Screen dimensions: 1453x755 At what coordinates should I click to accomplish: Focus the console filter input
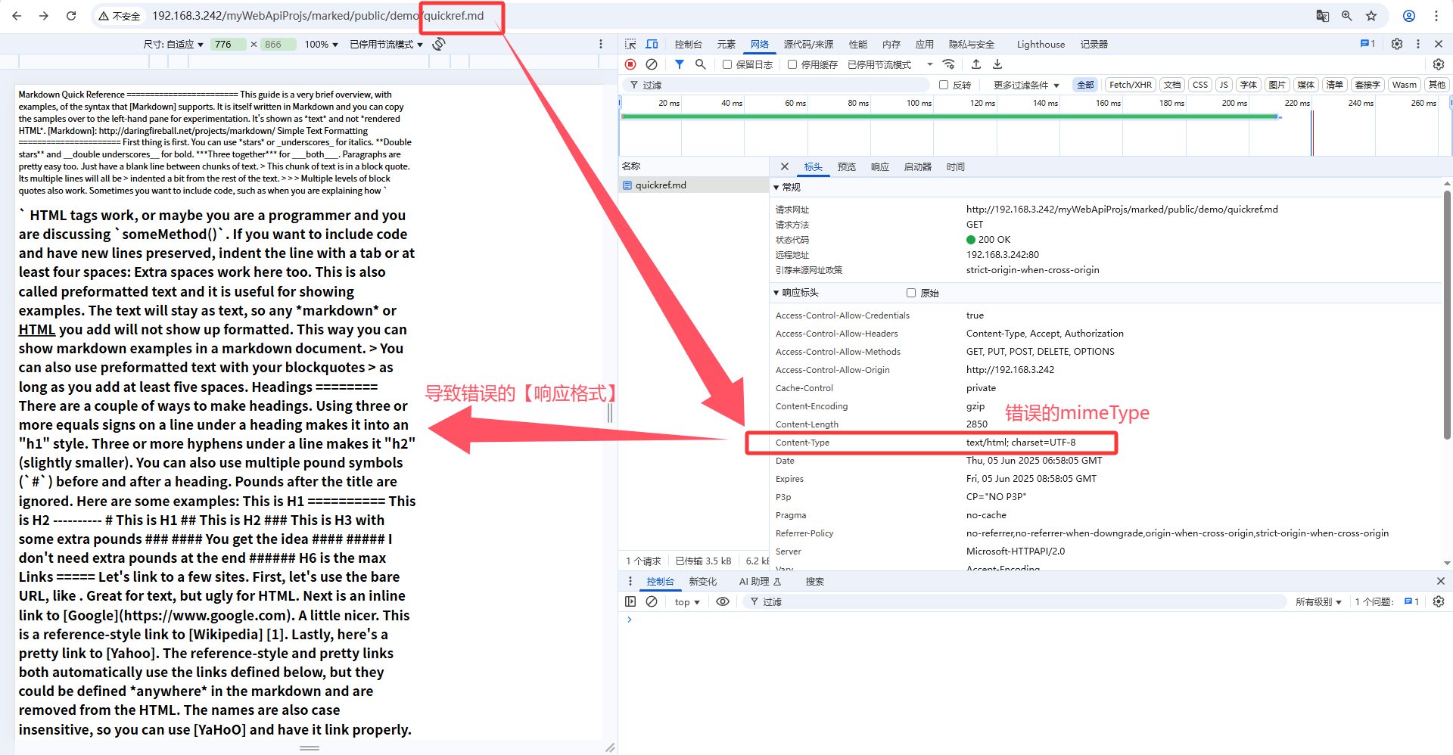[1014, 601]
